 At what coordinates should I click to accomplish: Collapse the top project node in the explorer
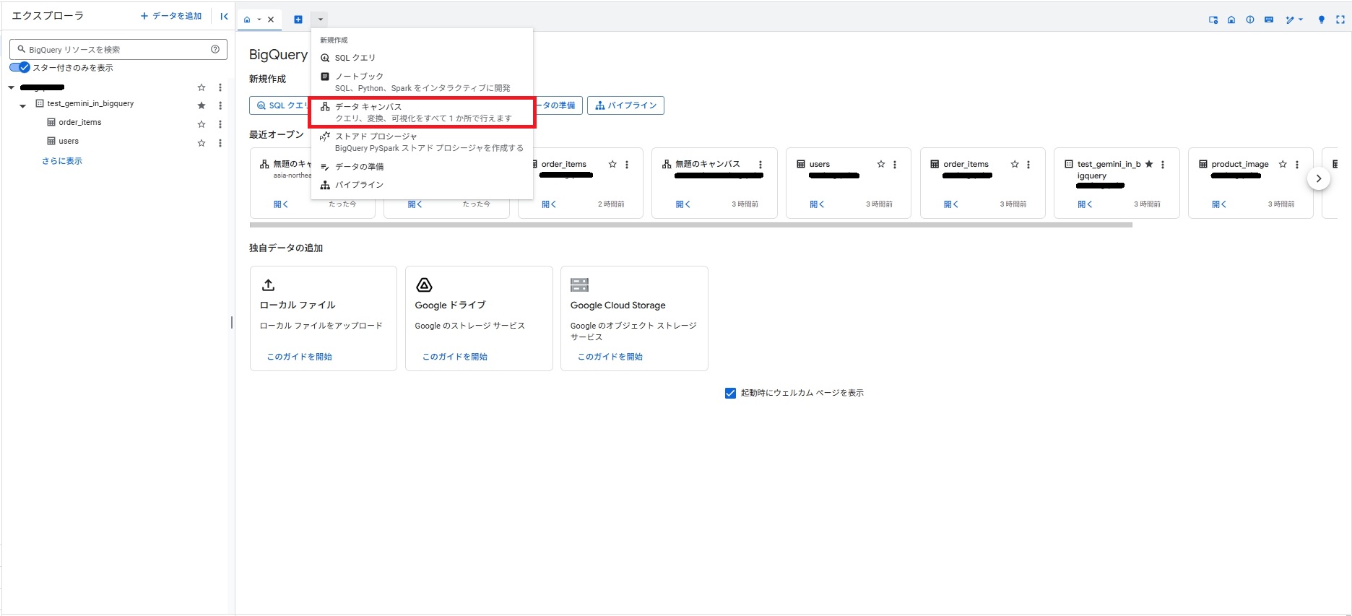(12, 87)
